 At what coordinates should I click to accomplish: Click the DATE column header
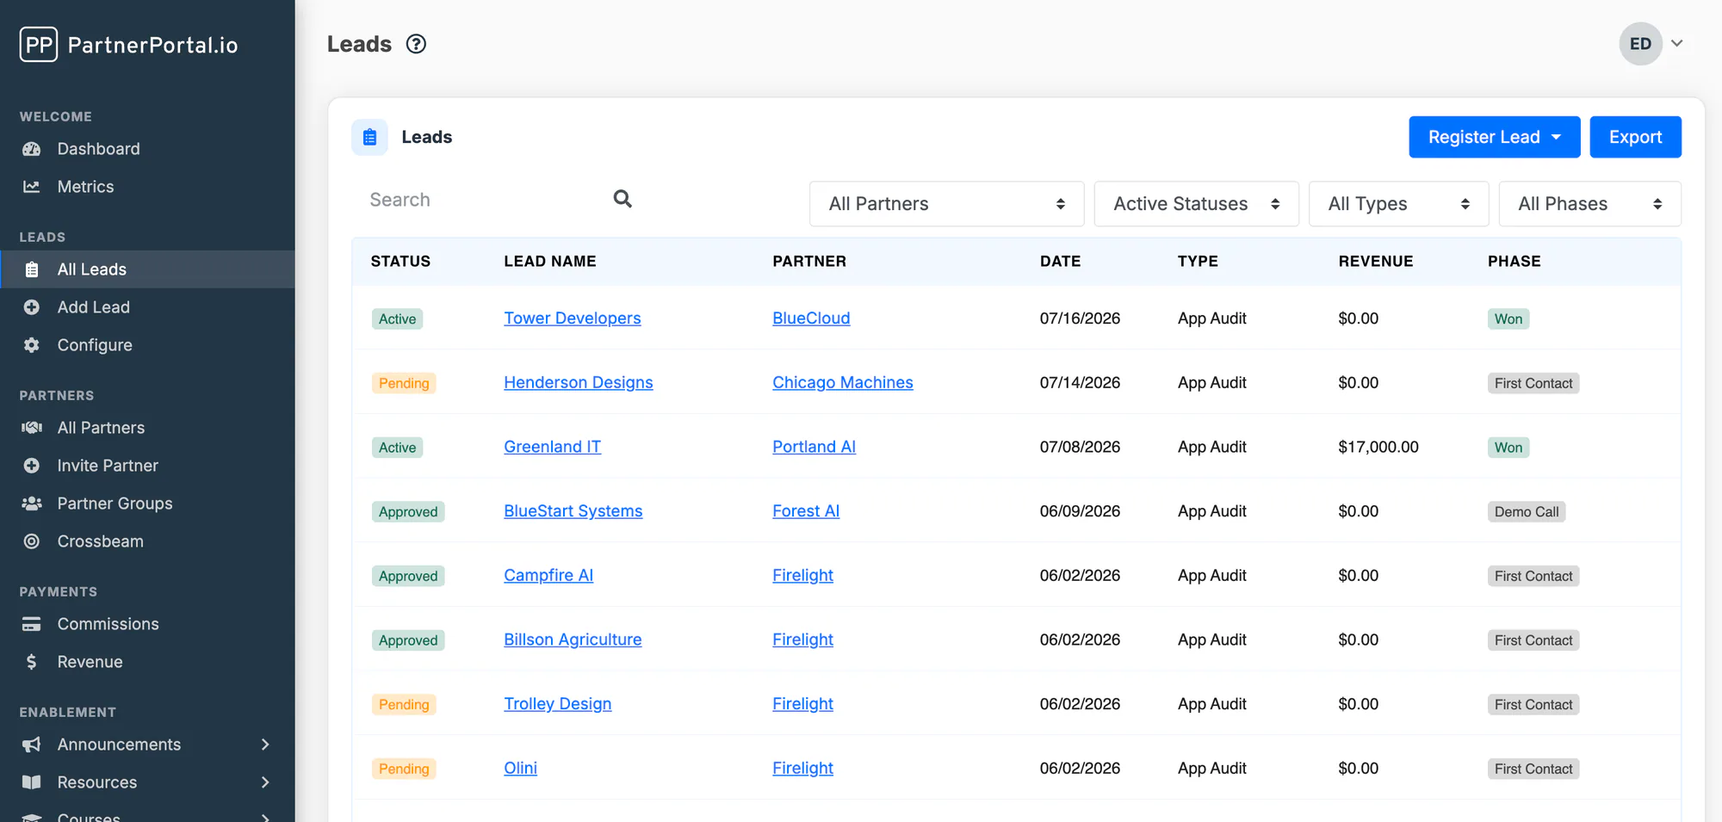click(x=1060, y=262)
